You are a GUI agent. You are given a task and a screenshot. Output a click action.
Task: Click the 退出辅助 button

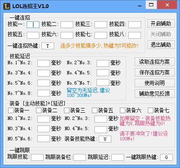161,45
